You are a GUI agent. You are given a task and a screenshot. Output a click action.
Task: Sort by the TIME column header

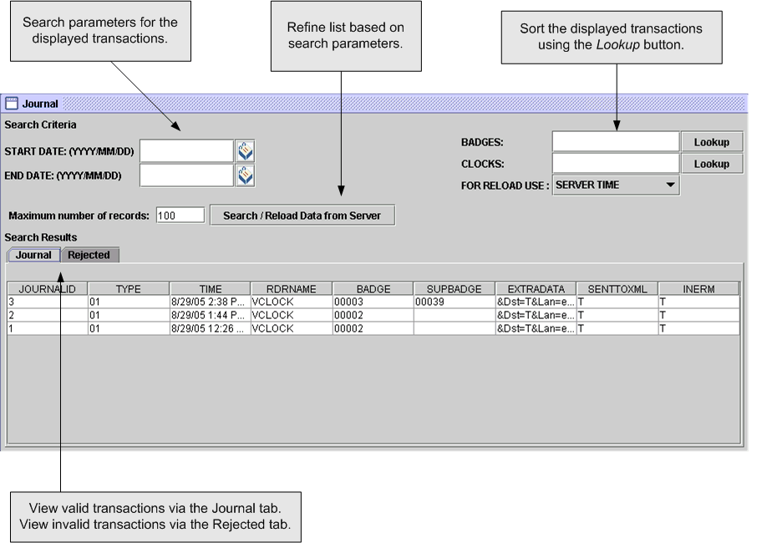pos(211,289)
